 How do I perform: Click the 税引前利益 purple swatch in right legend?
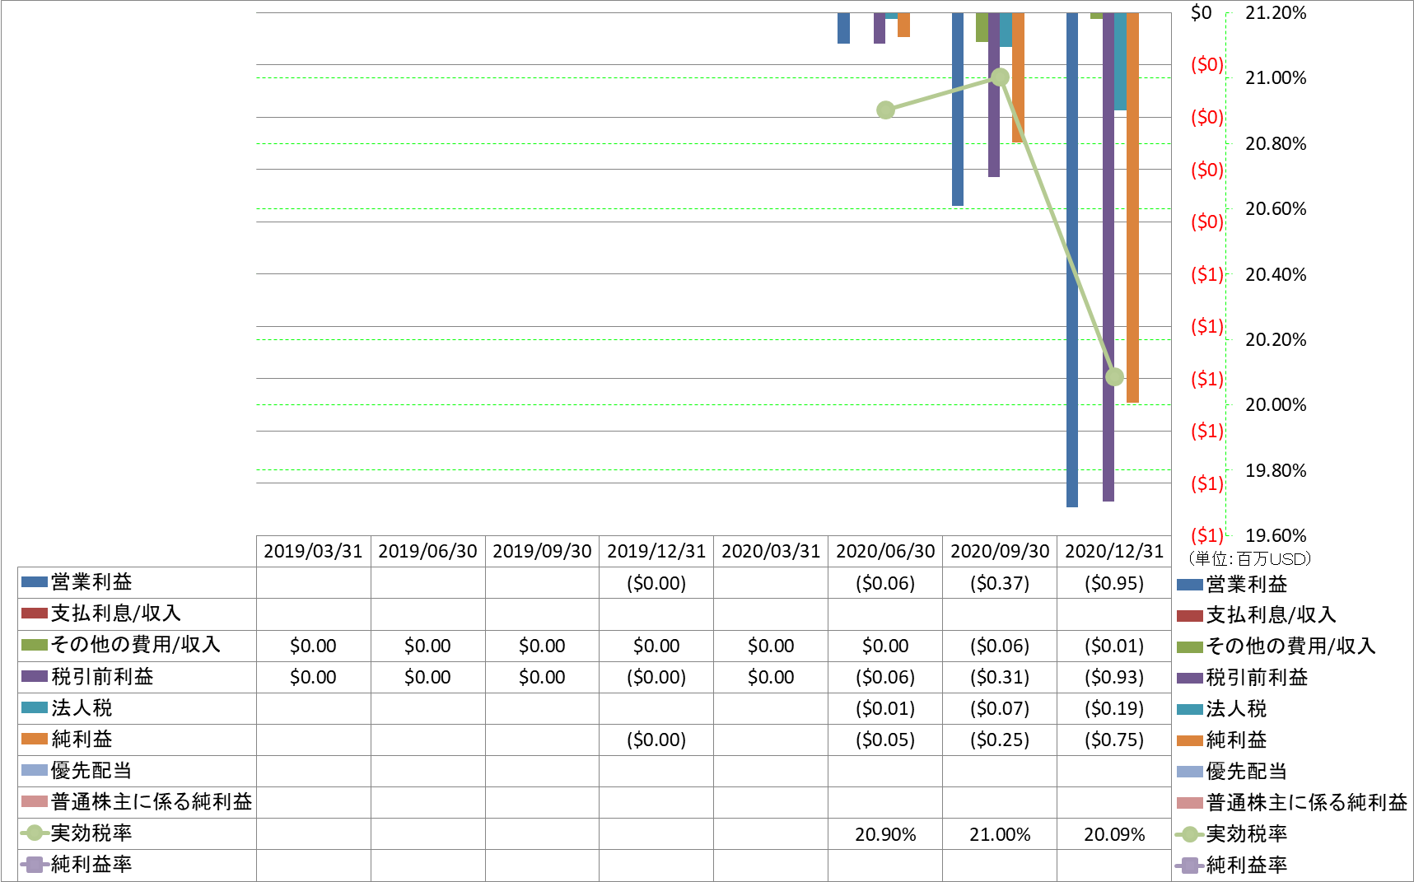(x=1190, y=678)
